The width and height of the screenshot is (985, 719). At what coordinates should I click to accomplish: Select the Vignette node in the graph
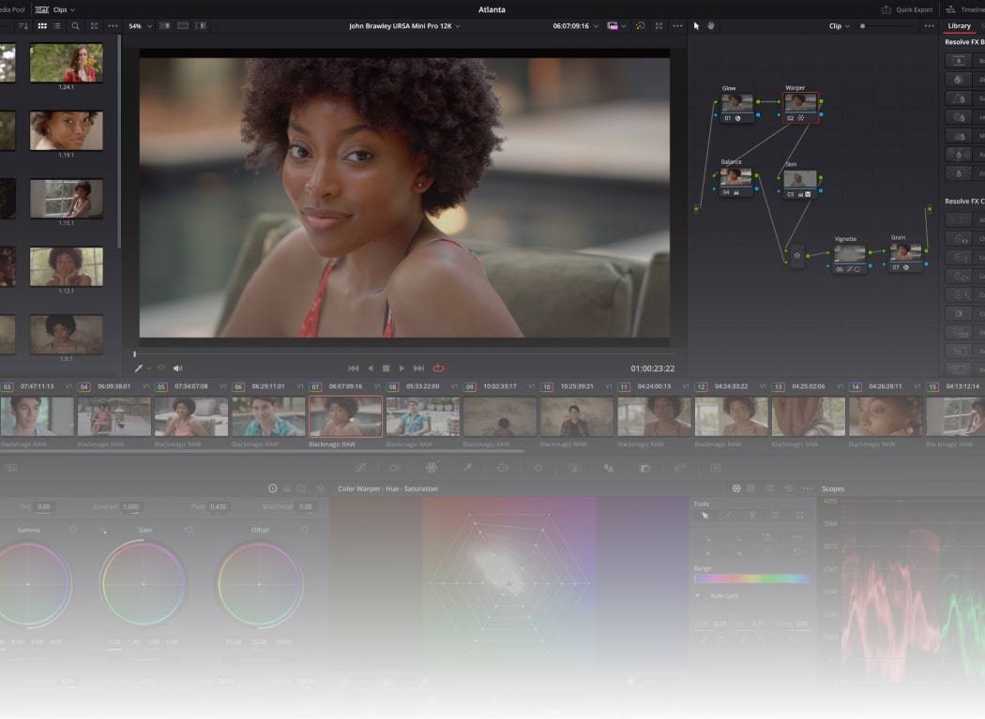tap(849, 254)
